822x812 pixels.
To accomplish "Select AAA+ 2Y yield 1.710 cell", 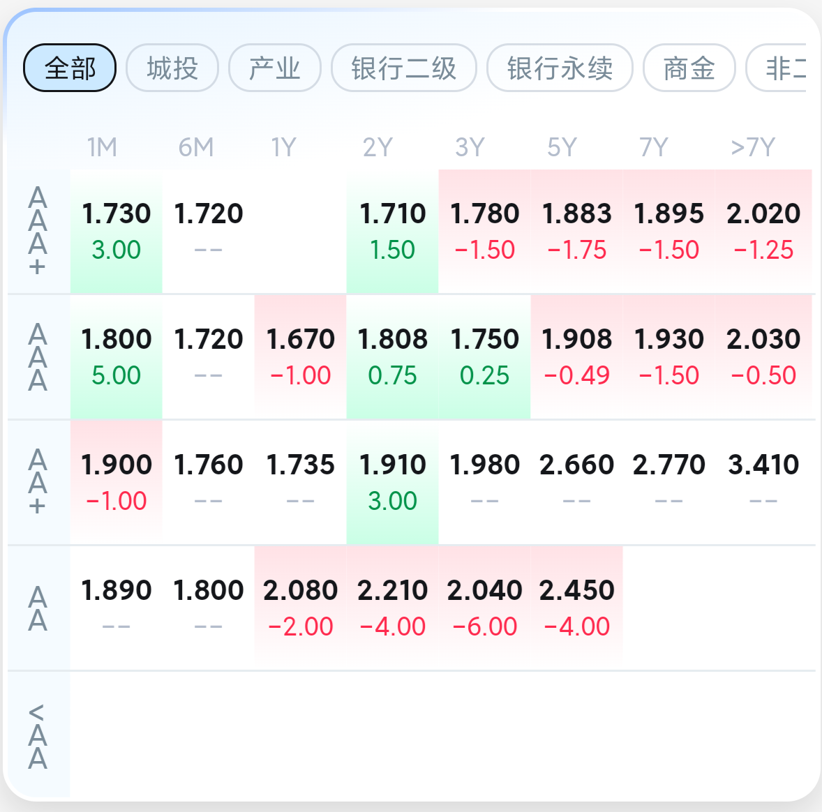I will click(x=392, y=231).
